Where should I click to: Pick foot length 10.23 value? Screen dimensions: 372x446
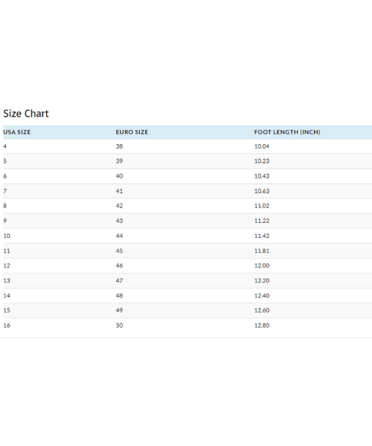point(262,161)
